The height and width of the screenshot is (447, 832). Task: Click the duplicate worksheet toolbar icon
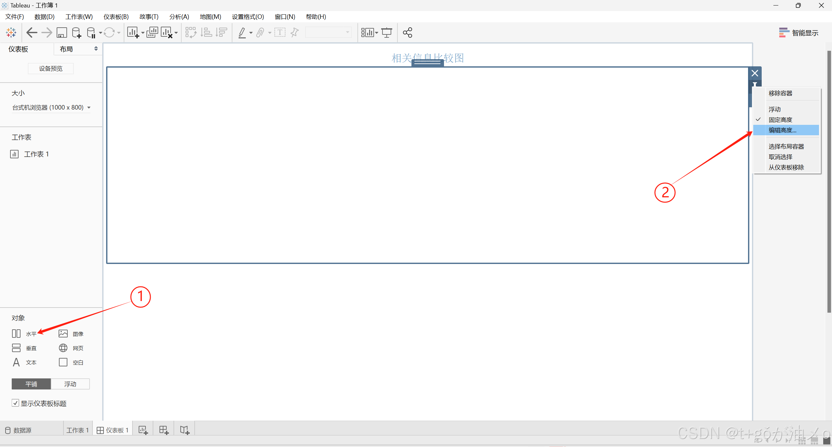[152, 33]
